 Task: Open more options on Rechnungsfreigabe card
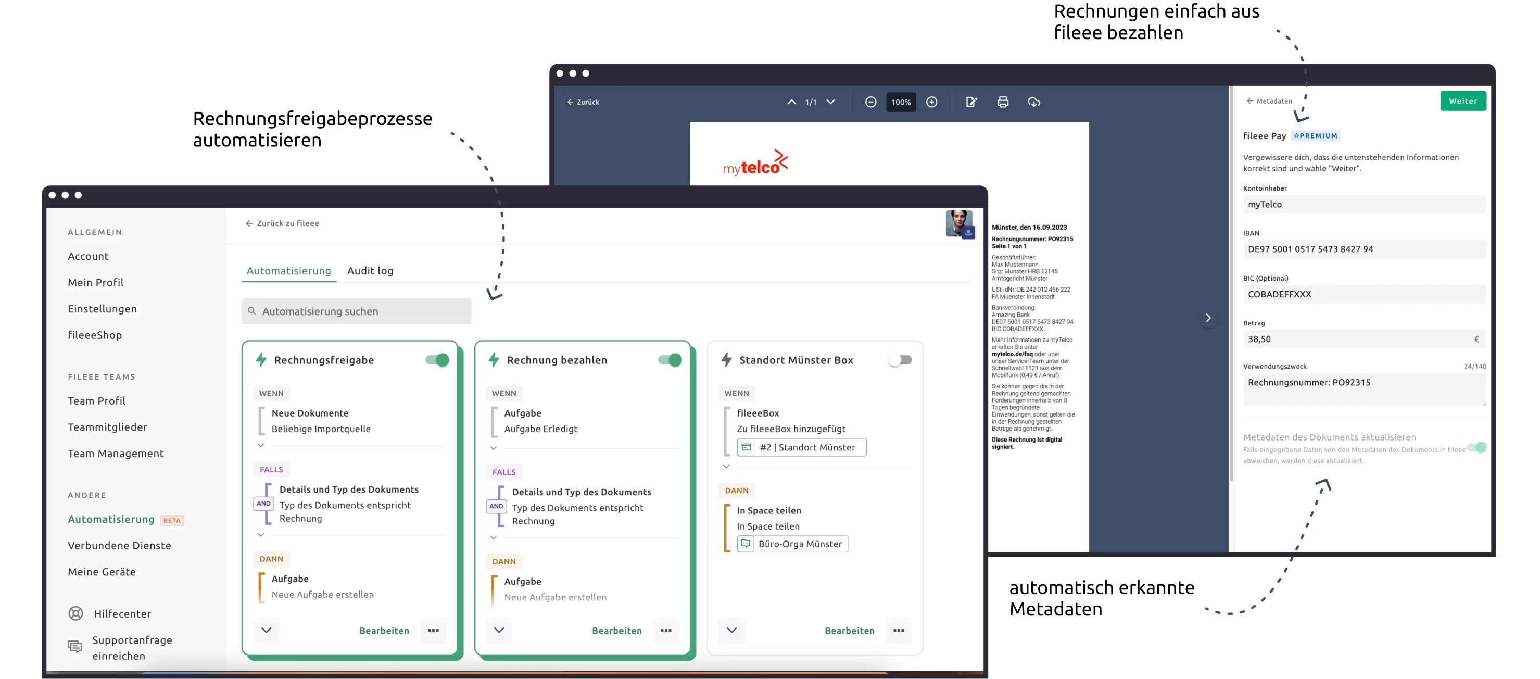point(434,630)
